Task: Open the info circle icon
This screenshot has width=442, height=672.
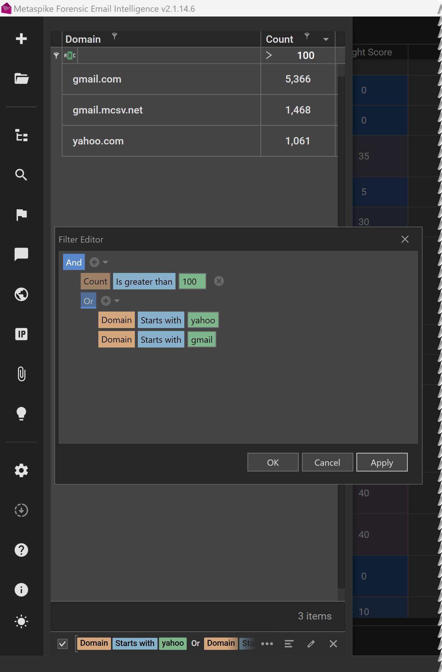Action: pyautogui.click(x=21, y=590)
